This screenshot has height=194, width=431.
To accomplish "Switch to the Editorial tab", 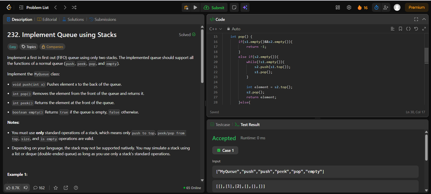I will click(x=47, y=19).
